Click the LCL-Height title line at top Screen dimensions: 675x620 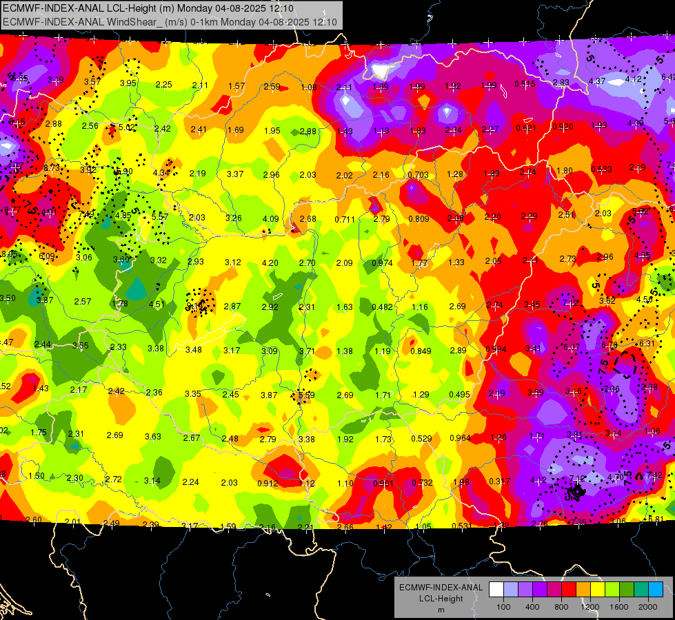[x=148, y=8]
